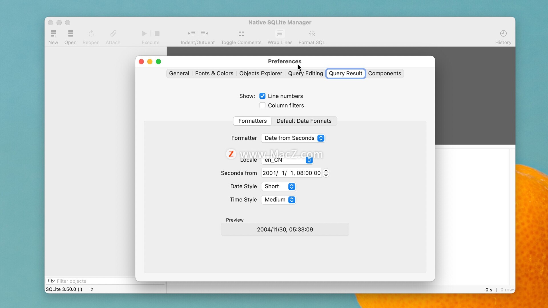Click the search magnifier in Filter objects
Image resolution: width=548 pixels, height=308 pixels.
pos(51,281)
